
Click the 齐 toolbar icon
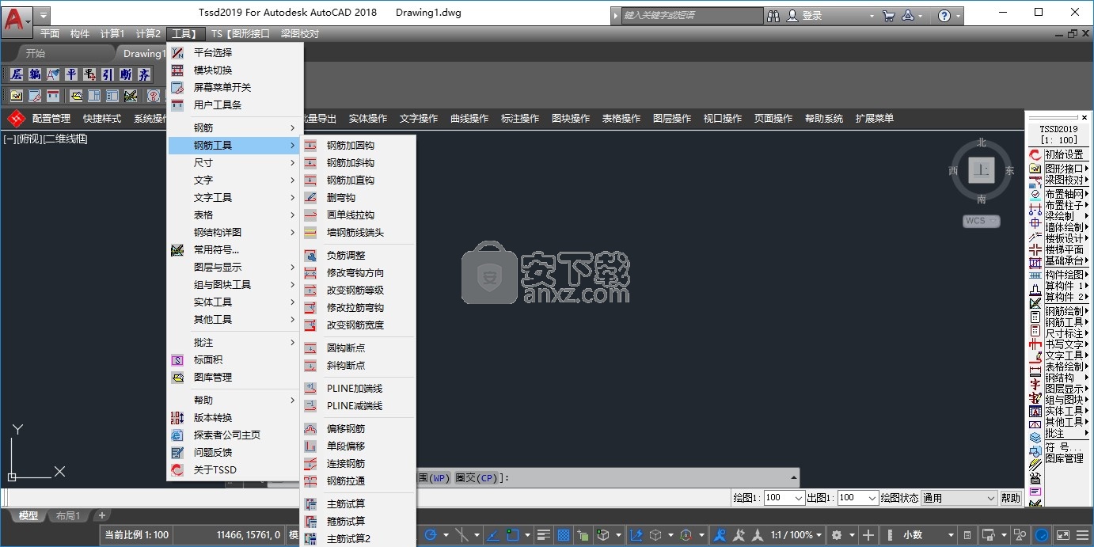[144, 74]
